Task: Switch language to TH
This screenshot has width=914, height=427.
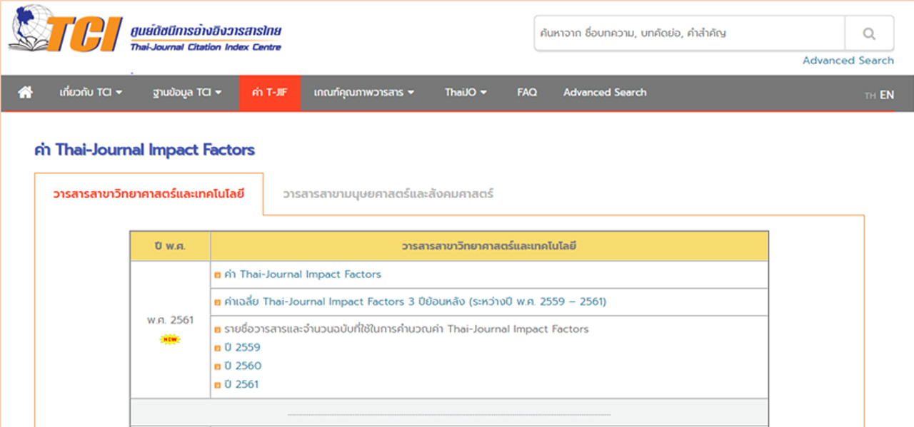Action: pyautogui.click(x=870, y=96)
